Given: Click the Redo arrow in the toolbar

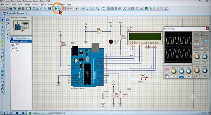Looking at the screenshot, I should pos(45,8).
